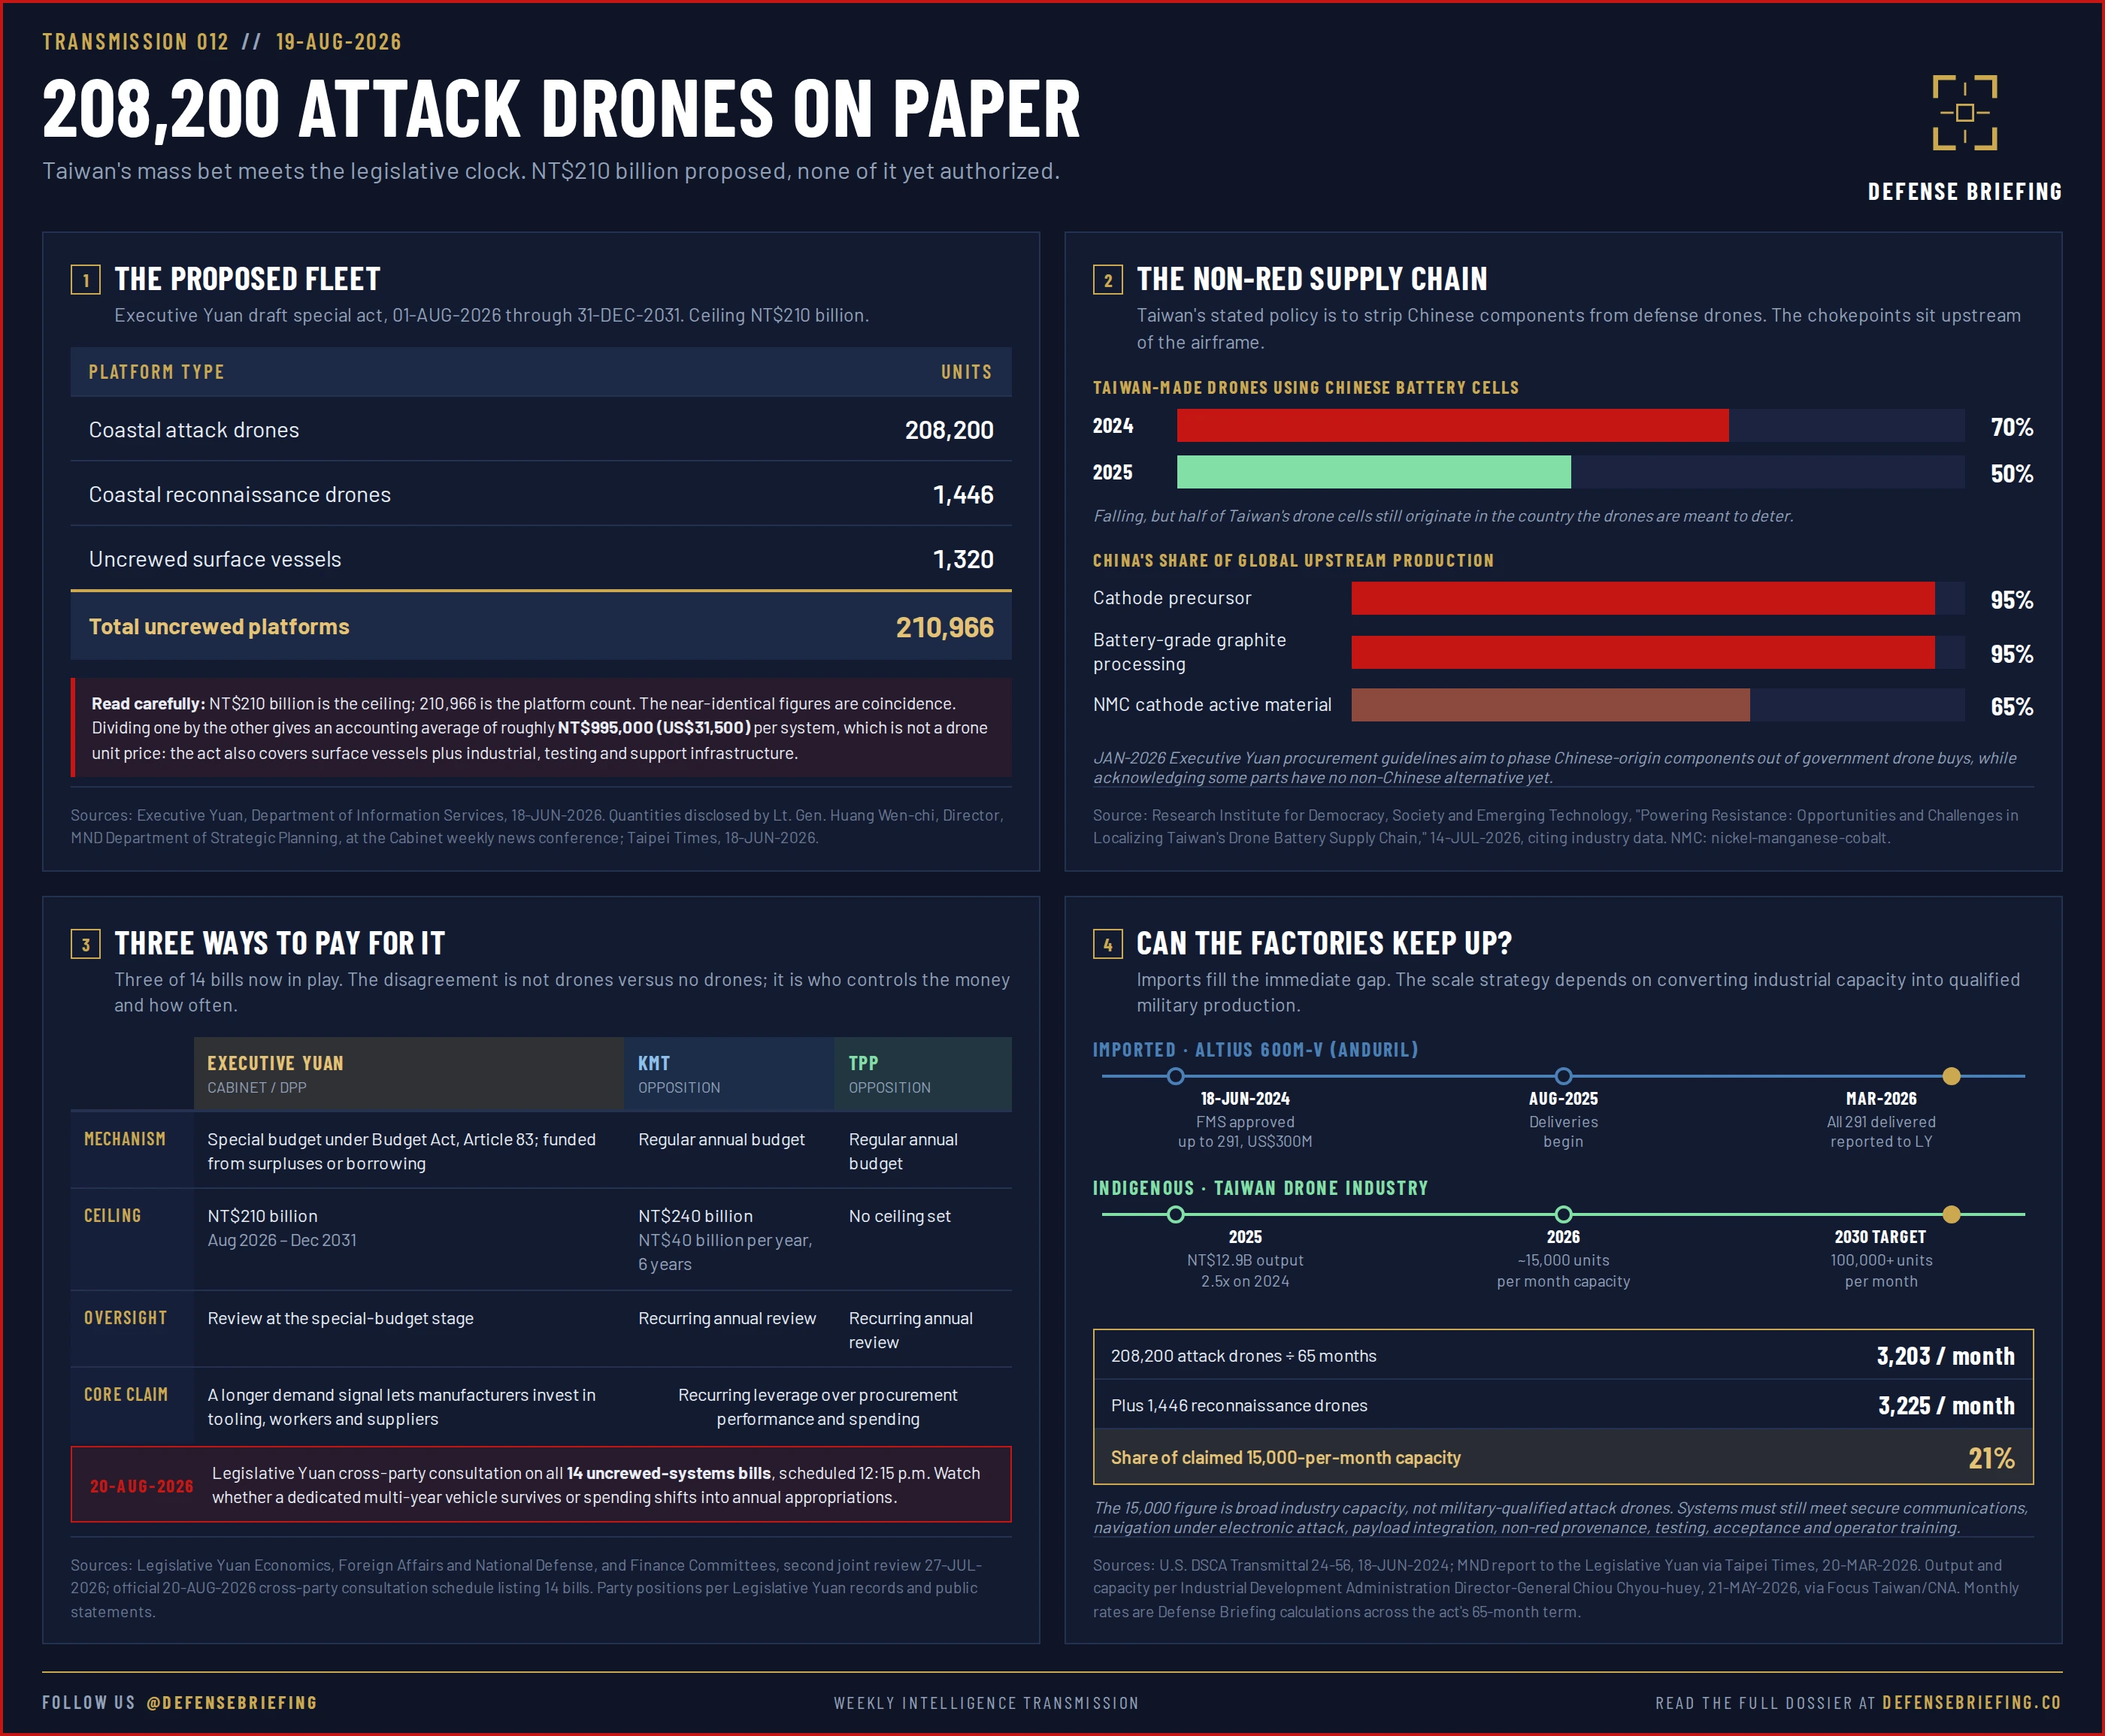Select the 2025 NT$12.9B output marker

click(1176, 1214)
